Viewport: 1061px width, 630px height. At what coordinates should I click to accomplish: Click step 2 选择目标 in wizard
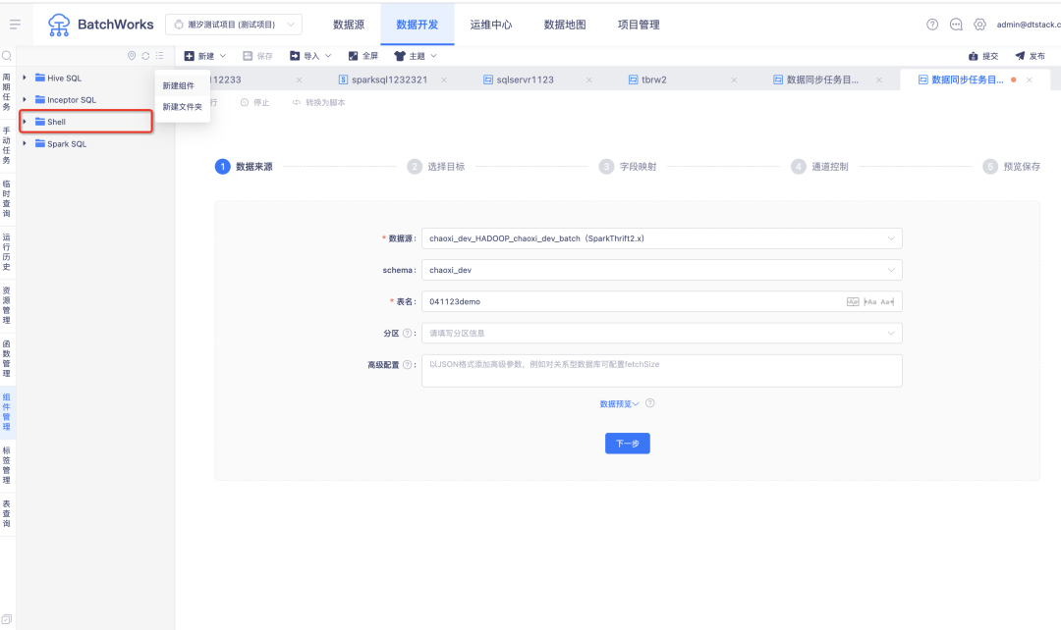pos(436,166)
